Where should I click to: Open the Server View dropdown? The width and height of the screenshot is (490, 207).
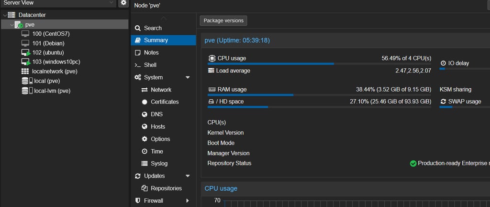point(111,3)
